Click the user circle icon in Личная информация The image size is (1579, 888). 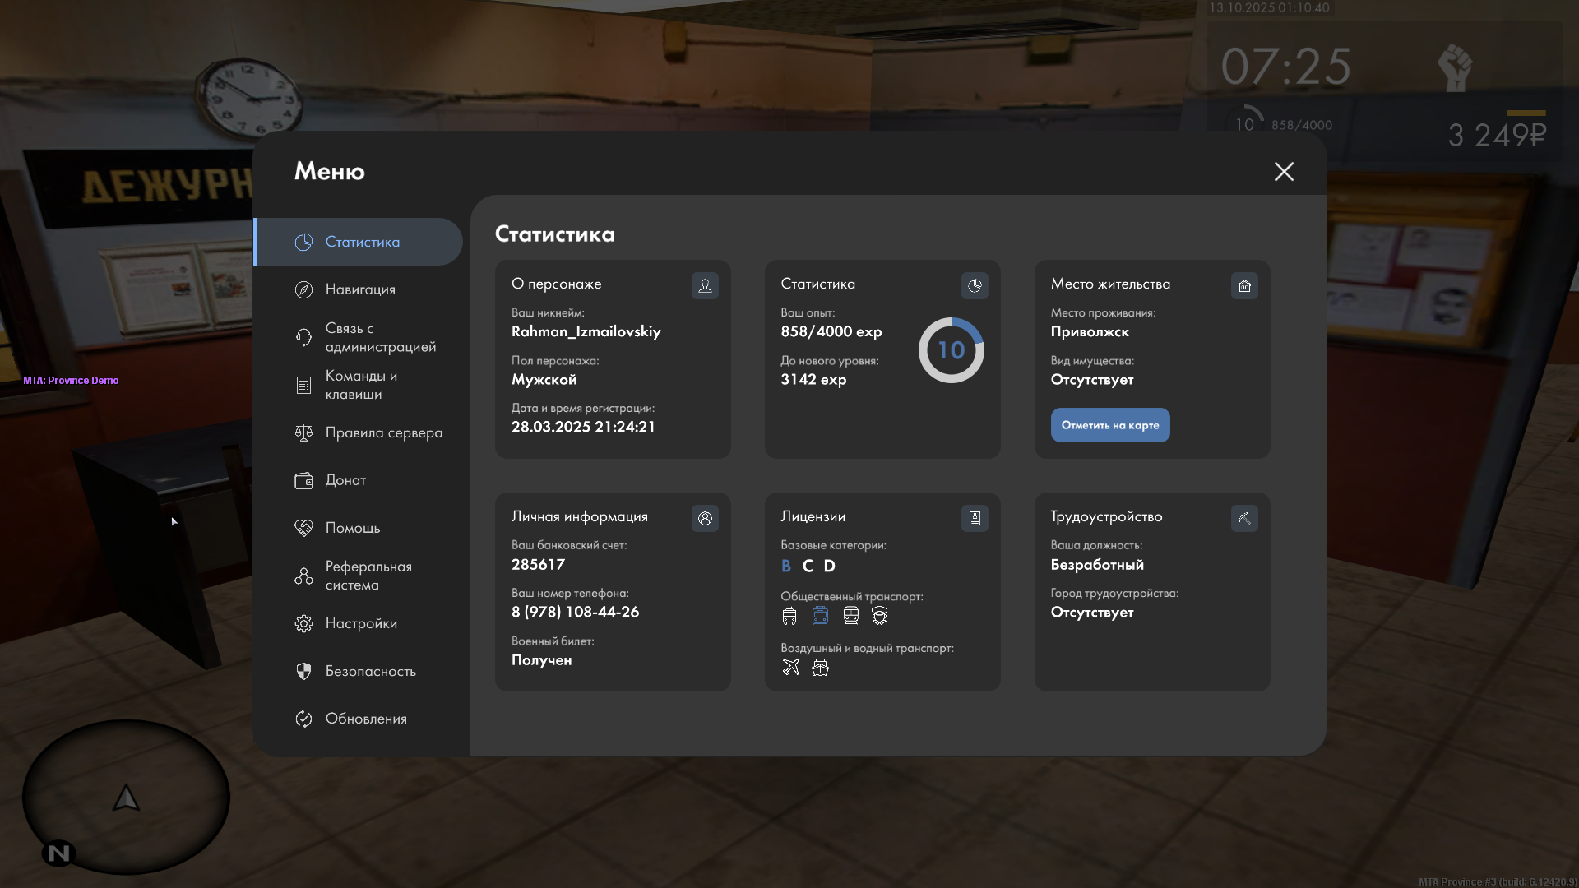[705, 519]
